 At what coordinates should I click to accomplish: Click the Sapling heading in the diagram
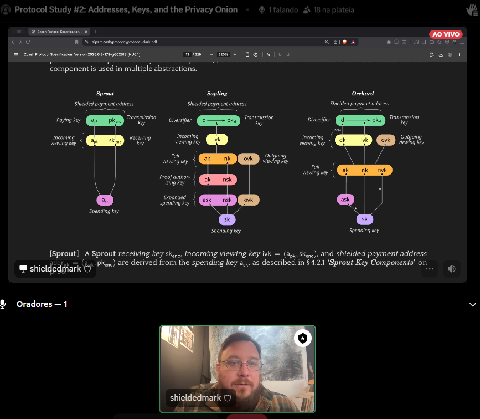click(x=217, y=94)
